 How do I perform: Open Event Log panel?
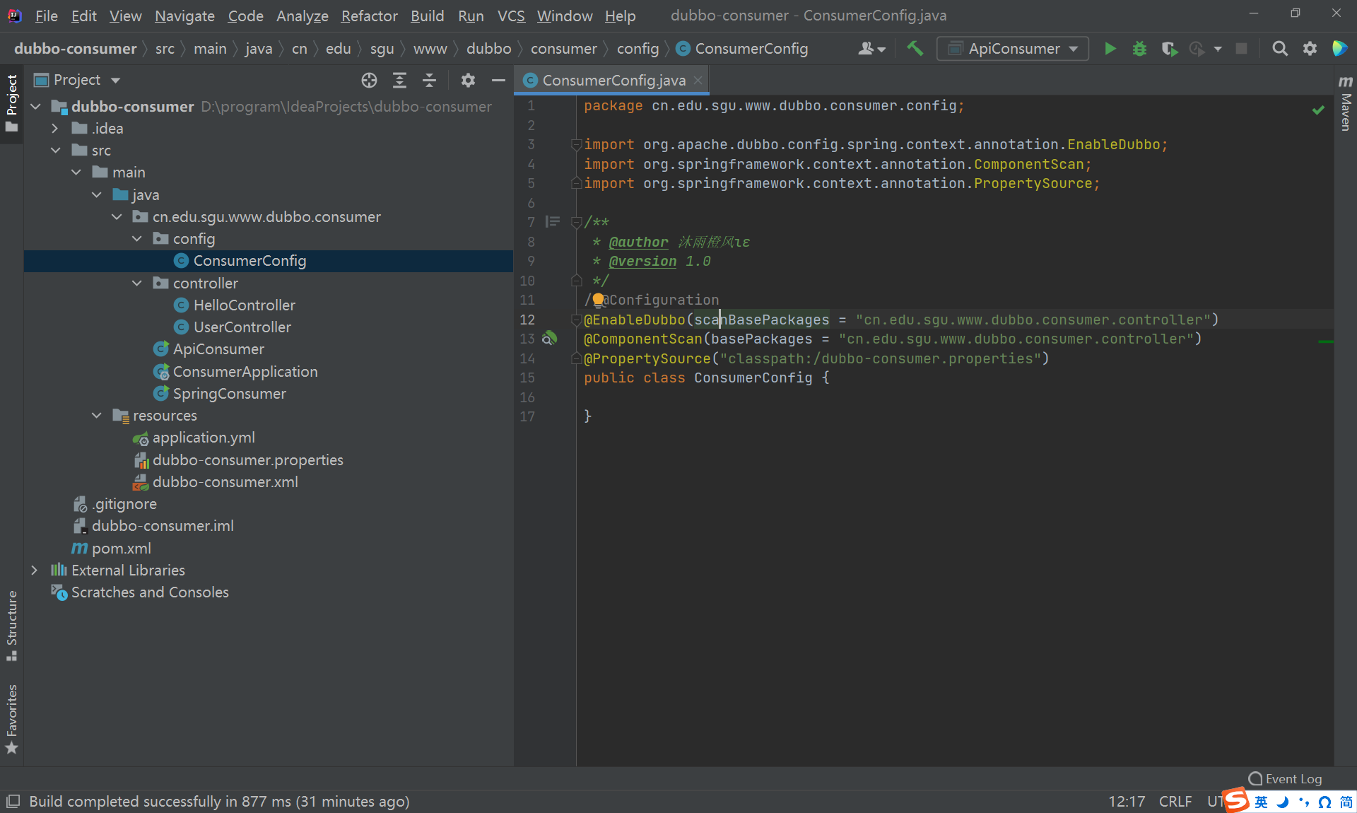1285,779
